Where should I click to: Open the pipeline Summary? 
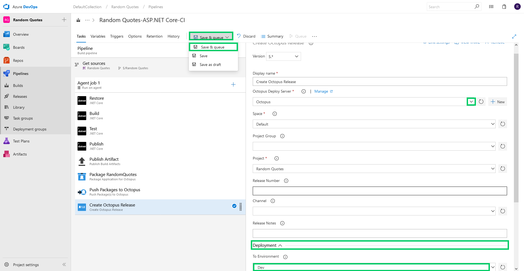click(272, 36)
